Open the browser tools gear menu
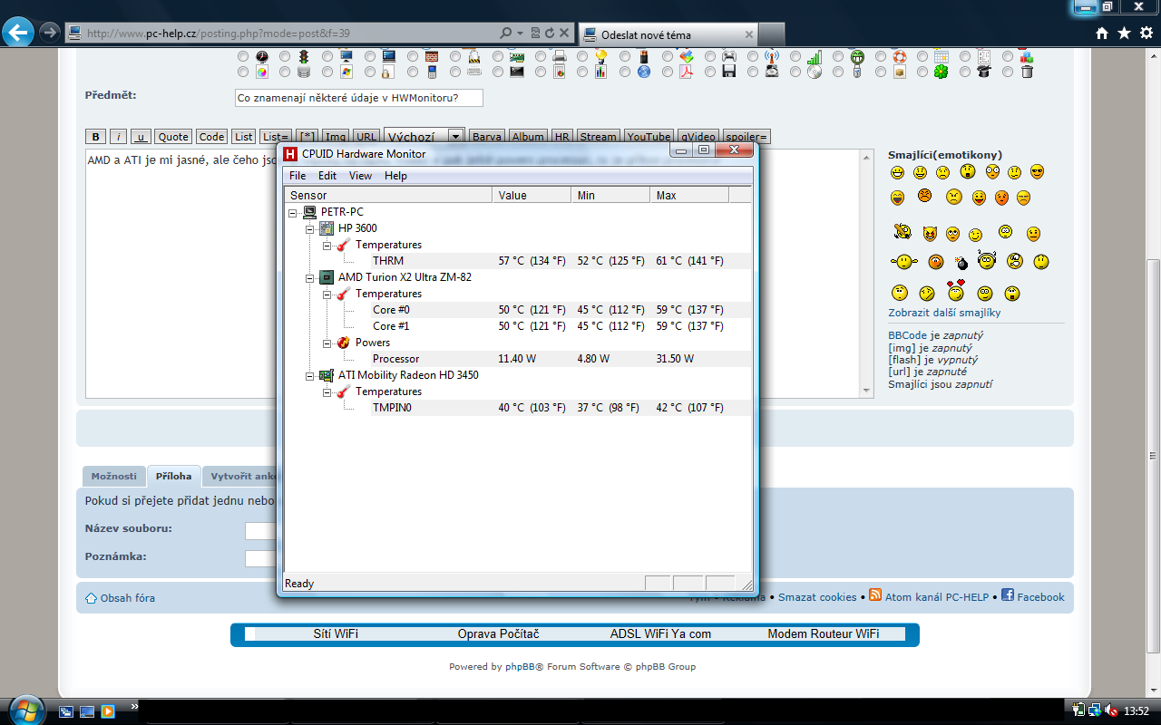Viewport: 1161px width, 725px height. [x=1145, y=34]
